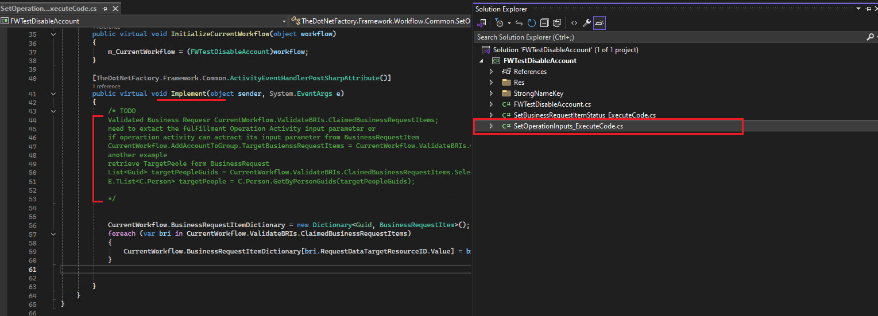
Task: Select the References item in the tree
Action: tap(530, 72)
